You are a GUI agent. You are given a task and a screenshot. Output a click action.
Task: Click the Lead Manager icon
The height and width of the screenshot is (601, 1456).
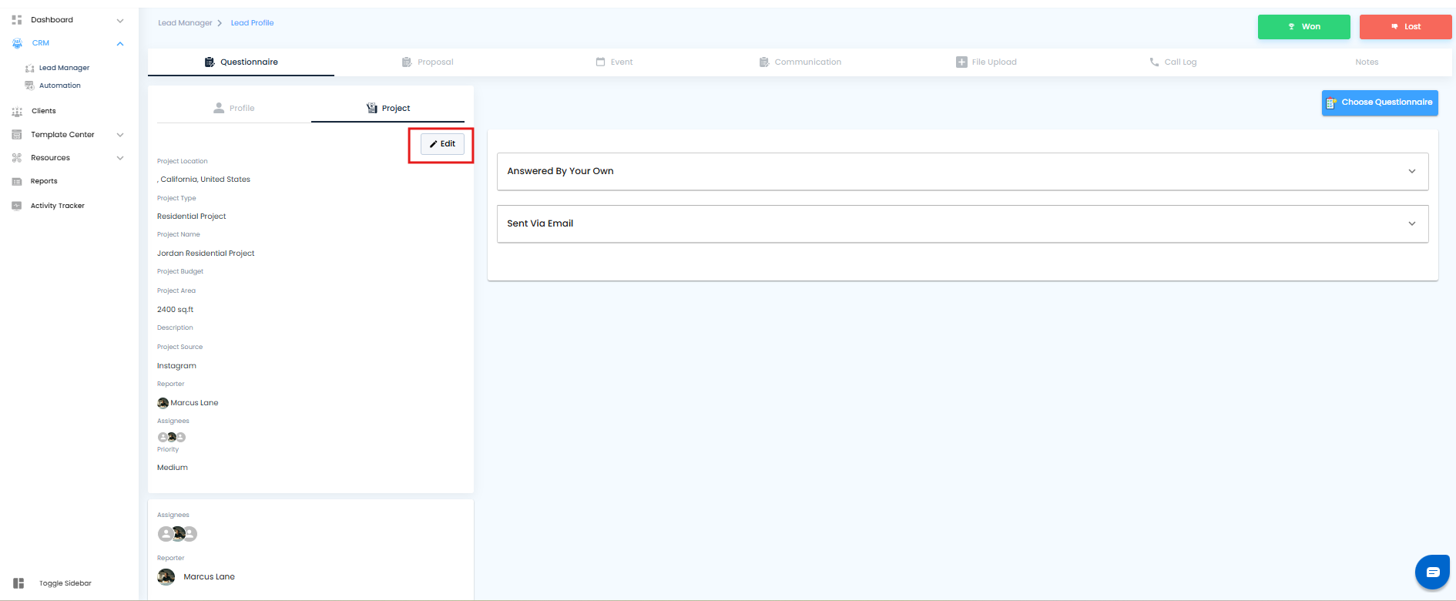tap(30, 68)
